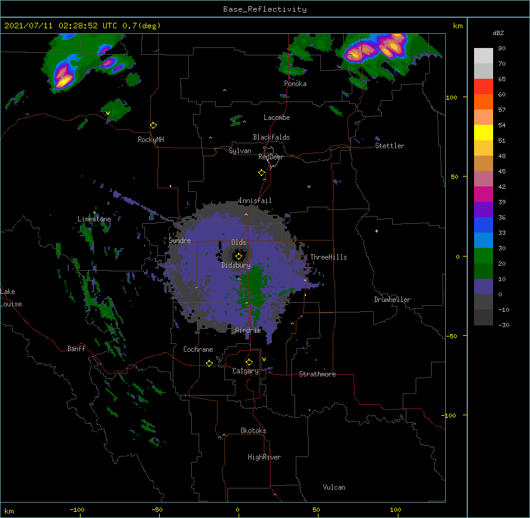Select the brown-orange 45-48 dBZ swatch

point(483,163)
